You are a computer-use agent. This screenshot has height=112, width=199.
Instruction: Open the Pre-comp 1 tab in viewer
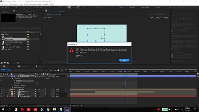59,14
